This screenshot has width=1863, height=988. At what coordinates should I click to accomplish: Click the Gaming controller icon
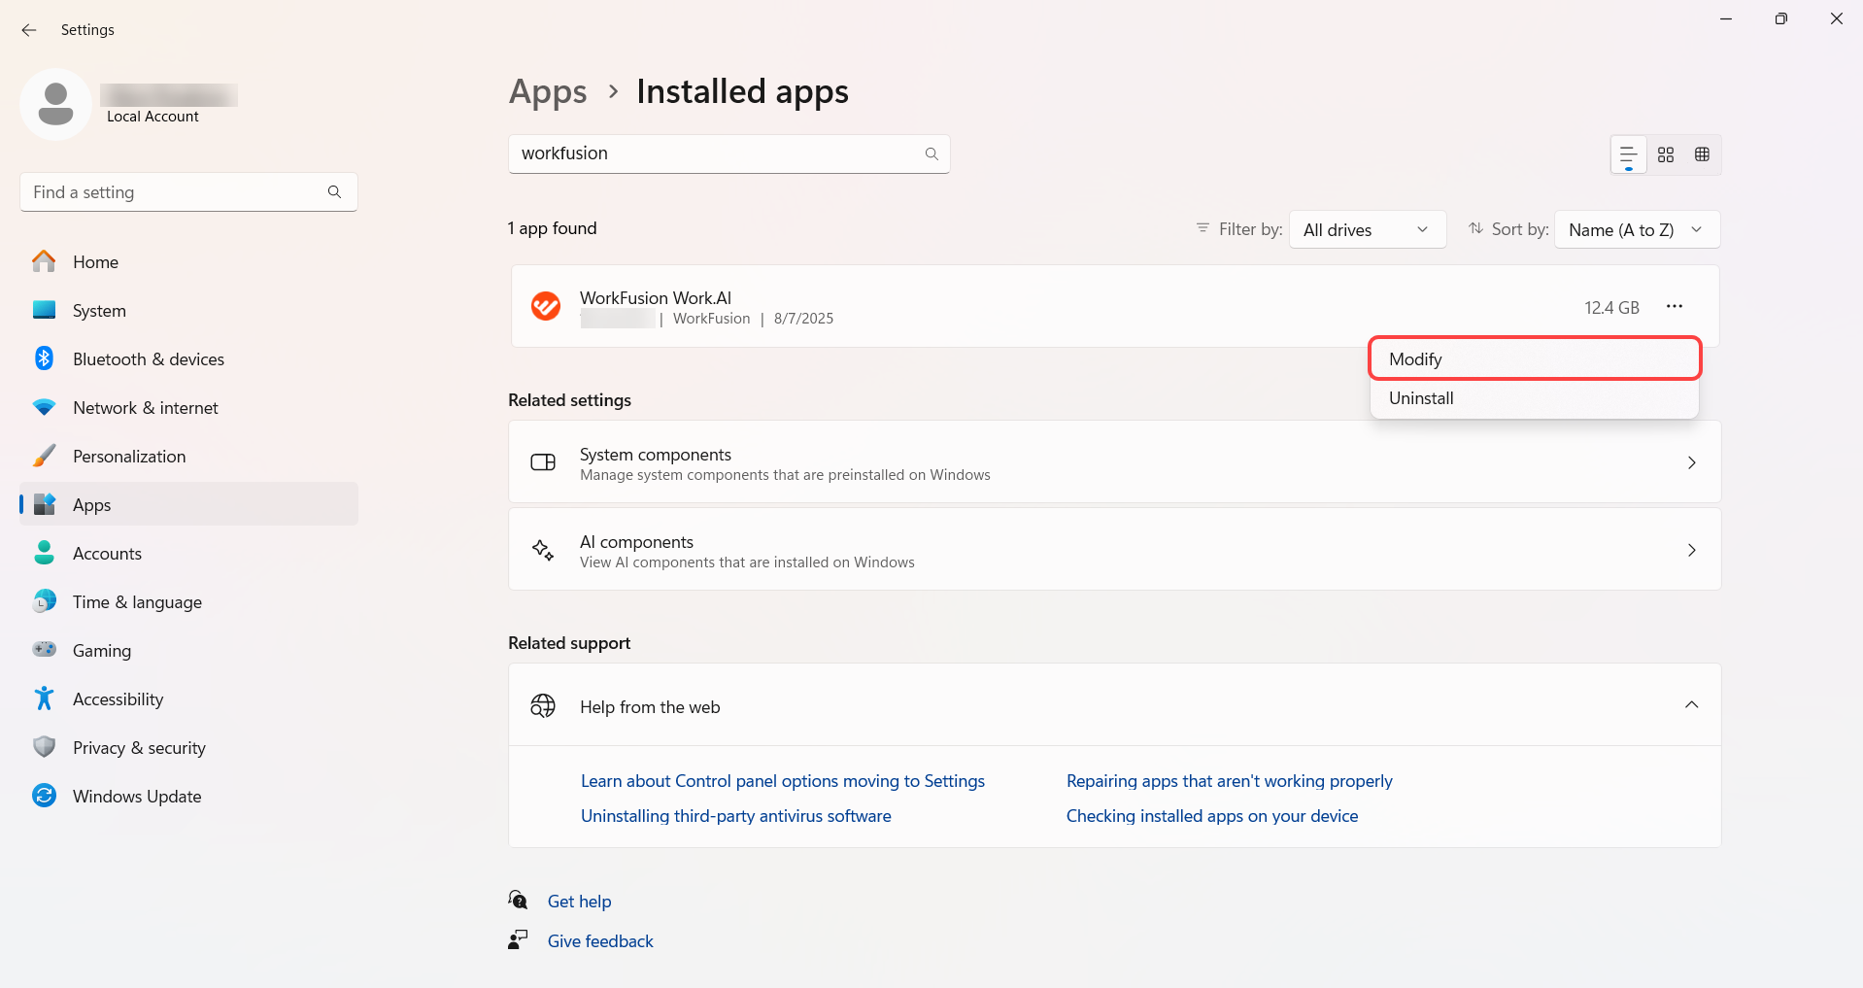click(44, 649)
